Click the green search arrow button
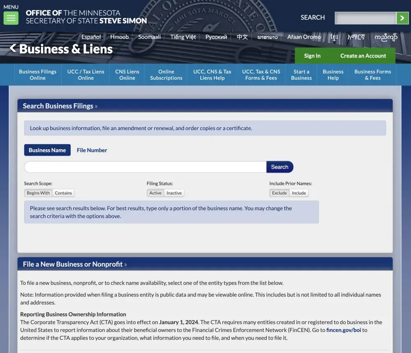 (402, 18)
